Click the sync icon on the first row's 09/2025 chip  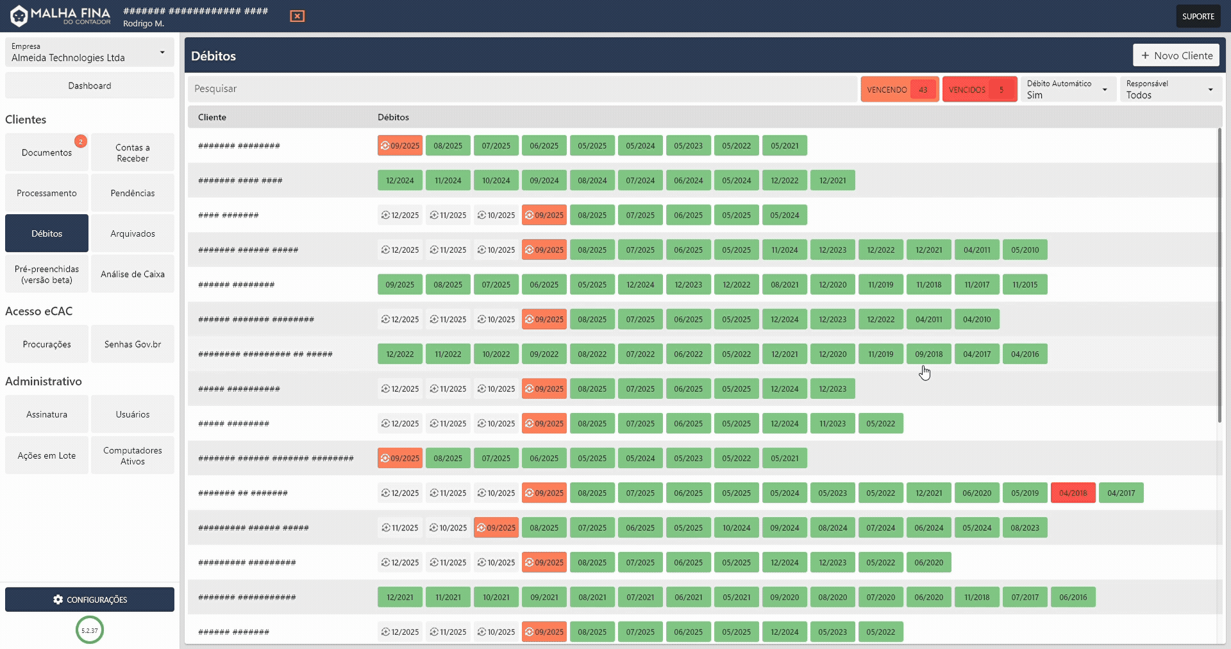tap(385, 146)
